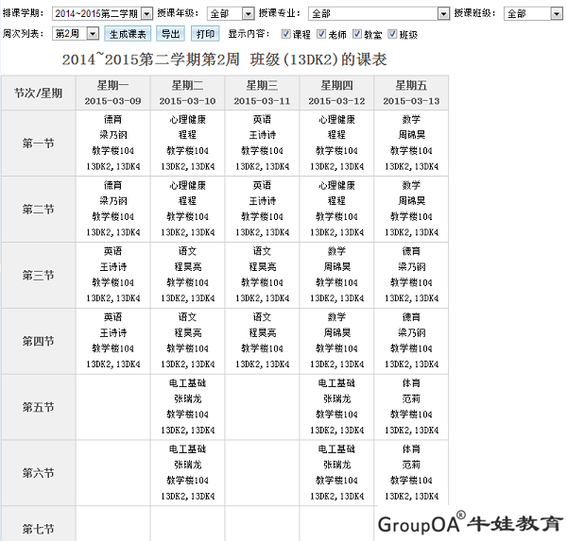Select the 星期三 2015-03-11 column header

point(262,93)
